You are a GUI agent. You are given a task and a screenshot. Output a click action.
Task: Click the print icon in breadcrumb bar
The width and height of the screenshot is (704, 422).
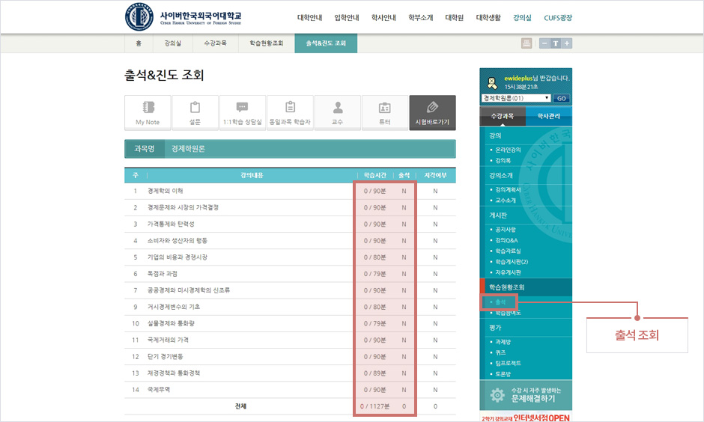527,43
